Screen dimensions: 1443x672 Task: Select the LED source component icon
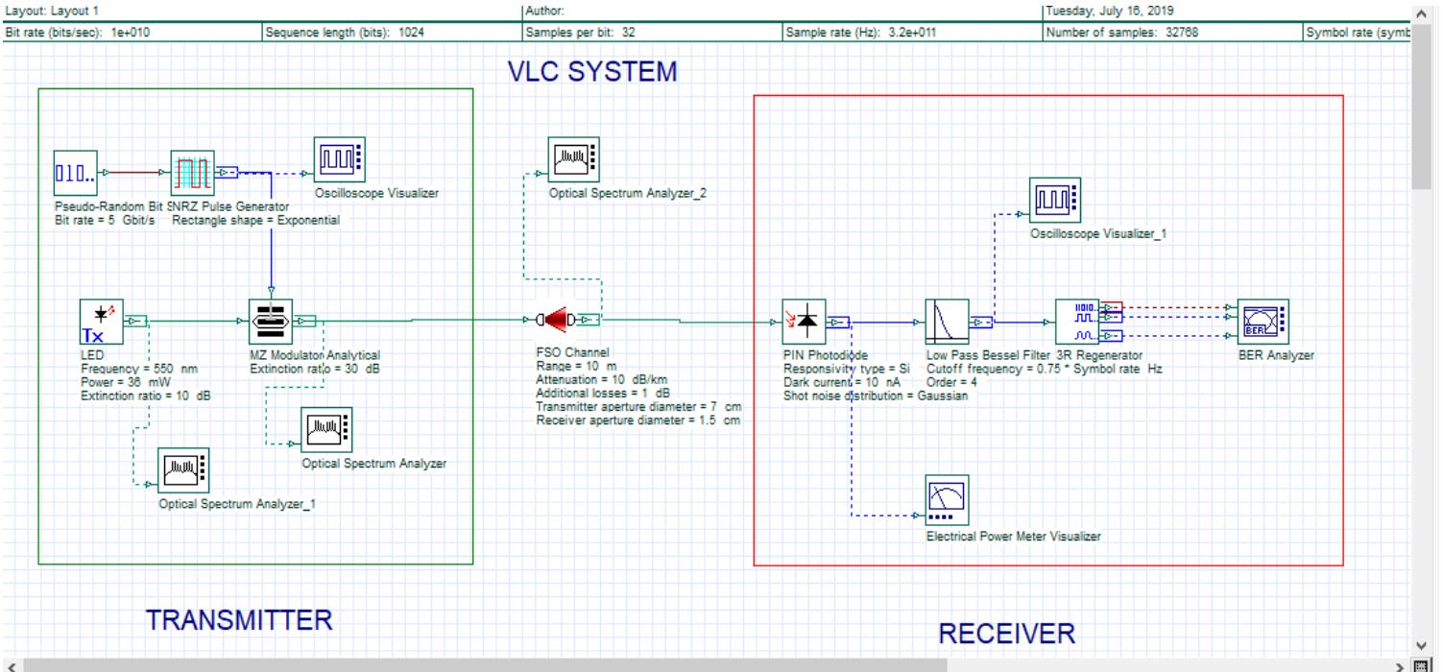tap(103, 322)
